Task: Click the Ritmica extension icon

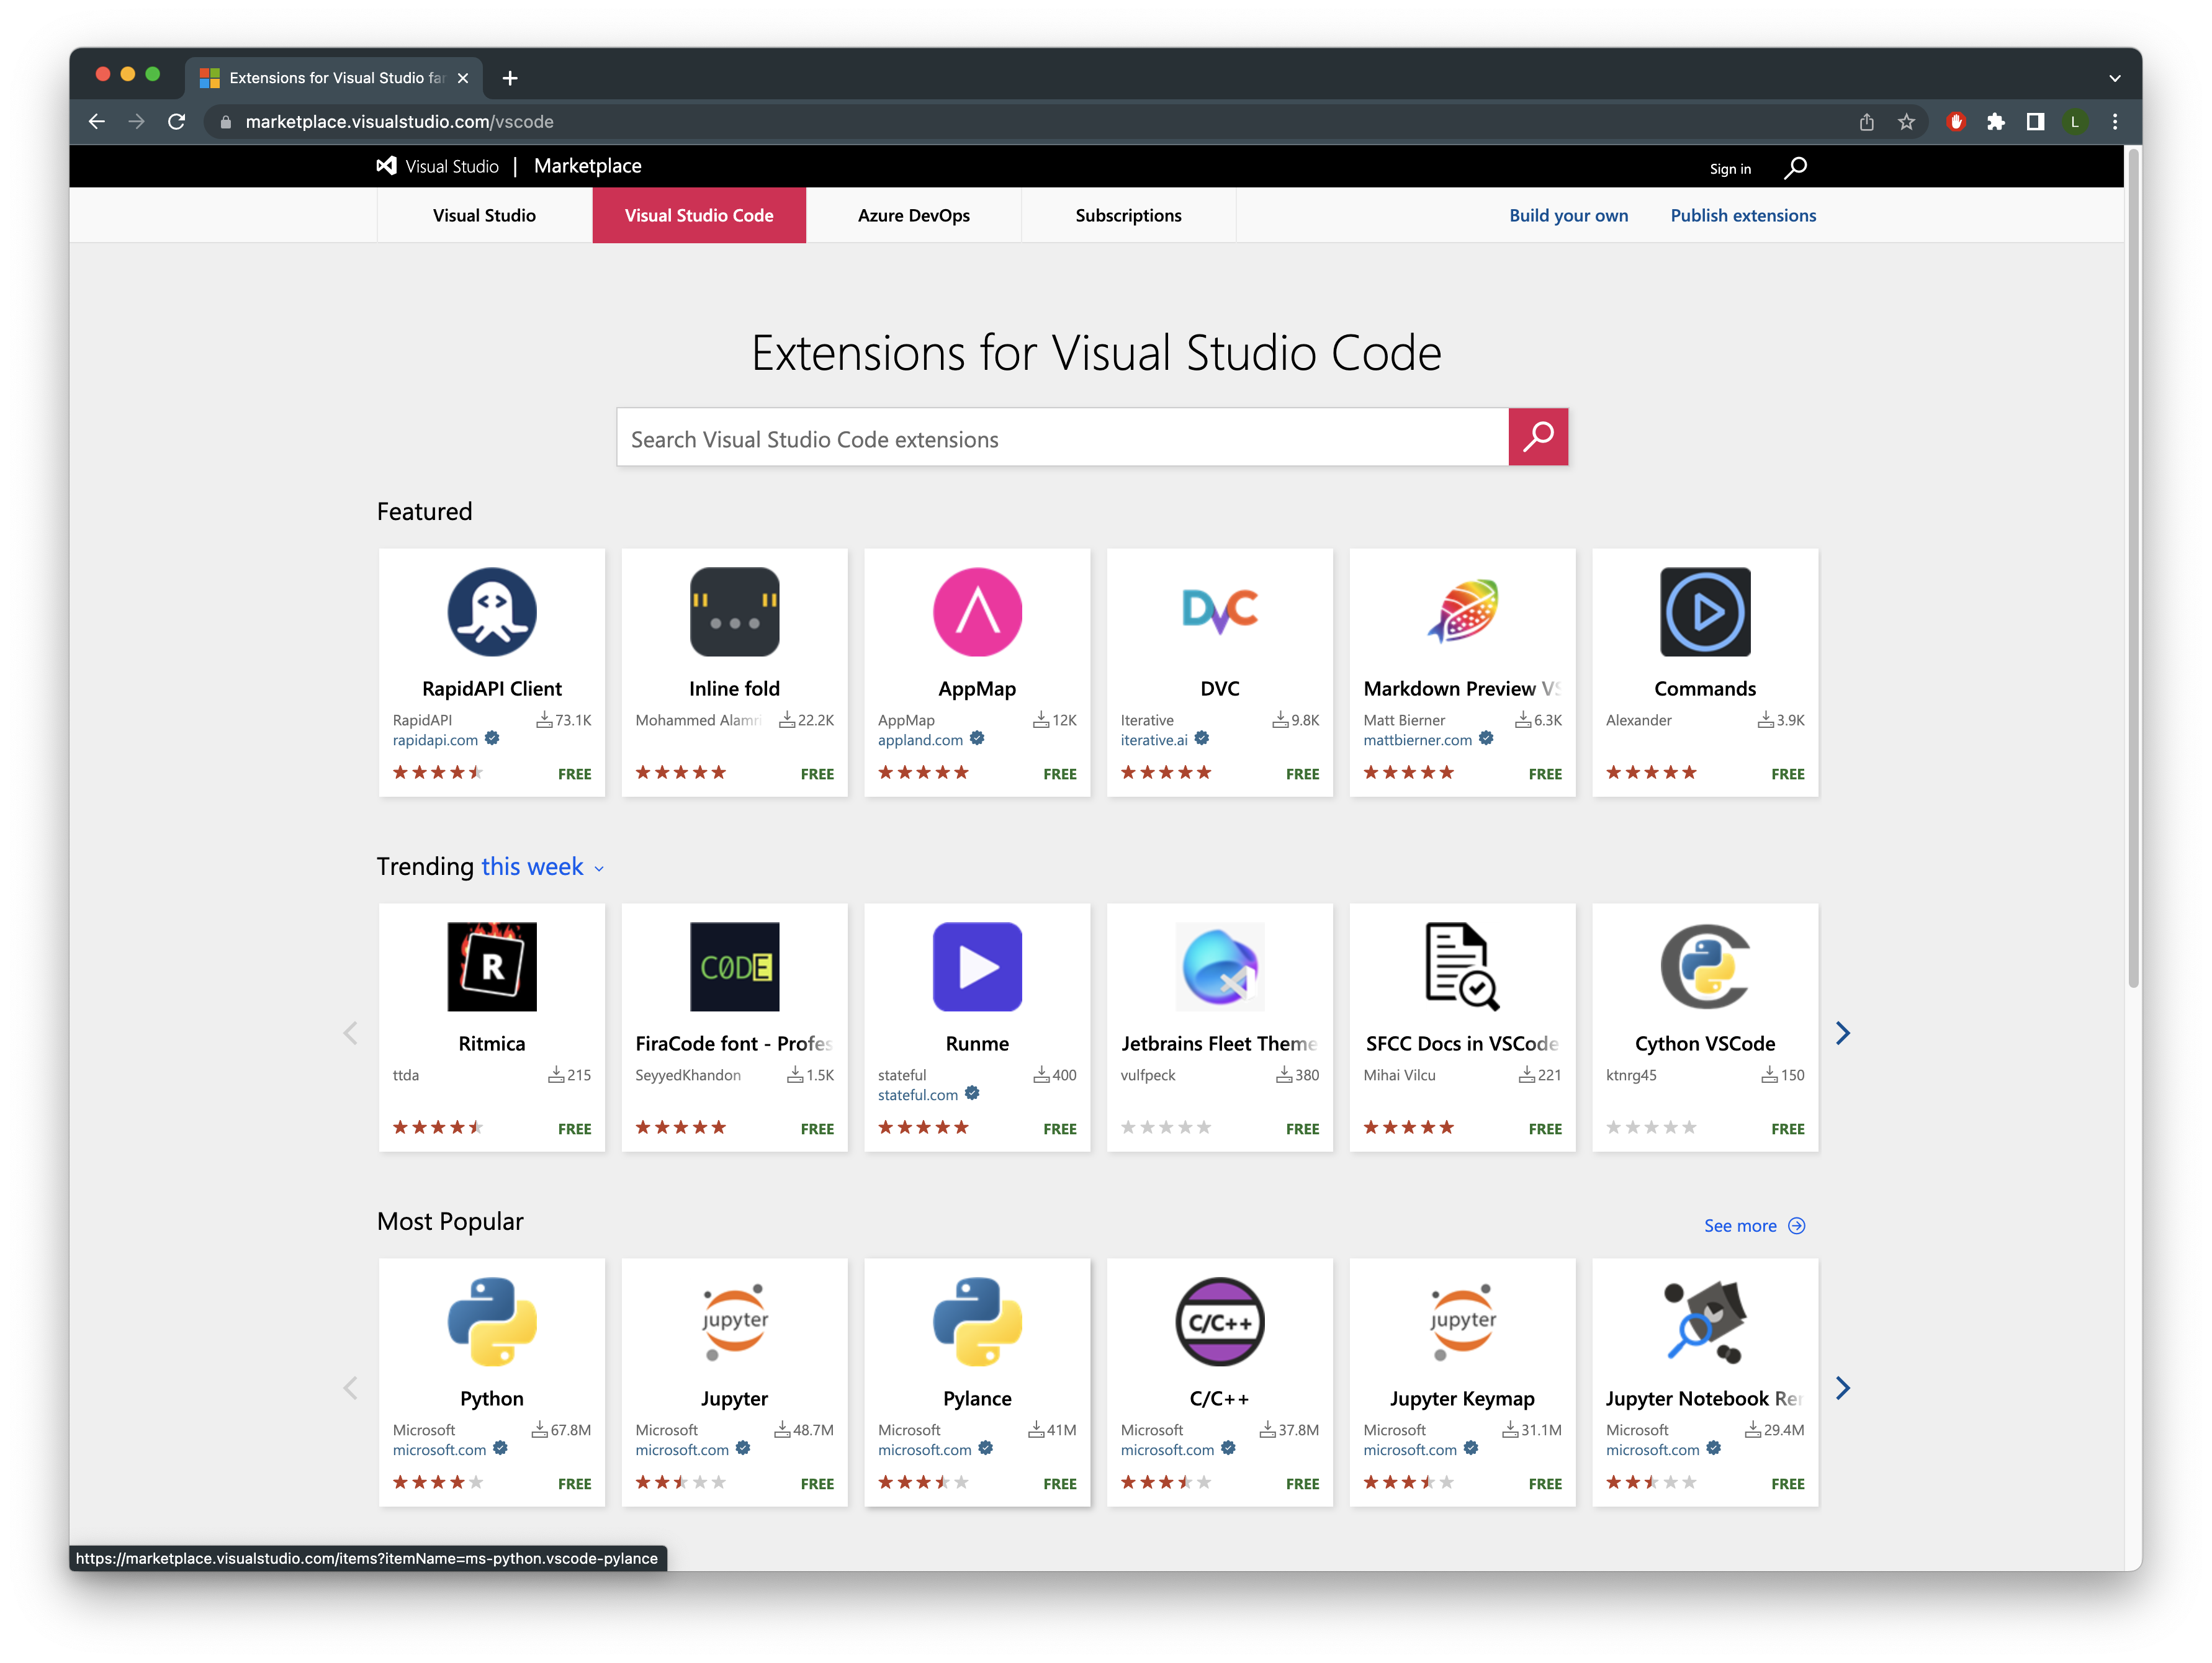Action: click(491, 966)
